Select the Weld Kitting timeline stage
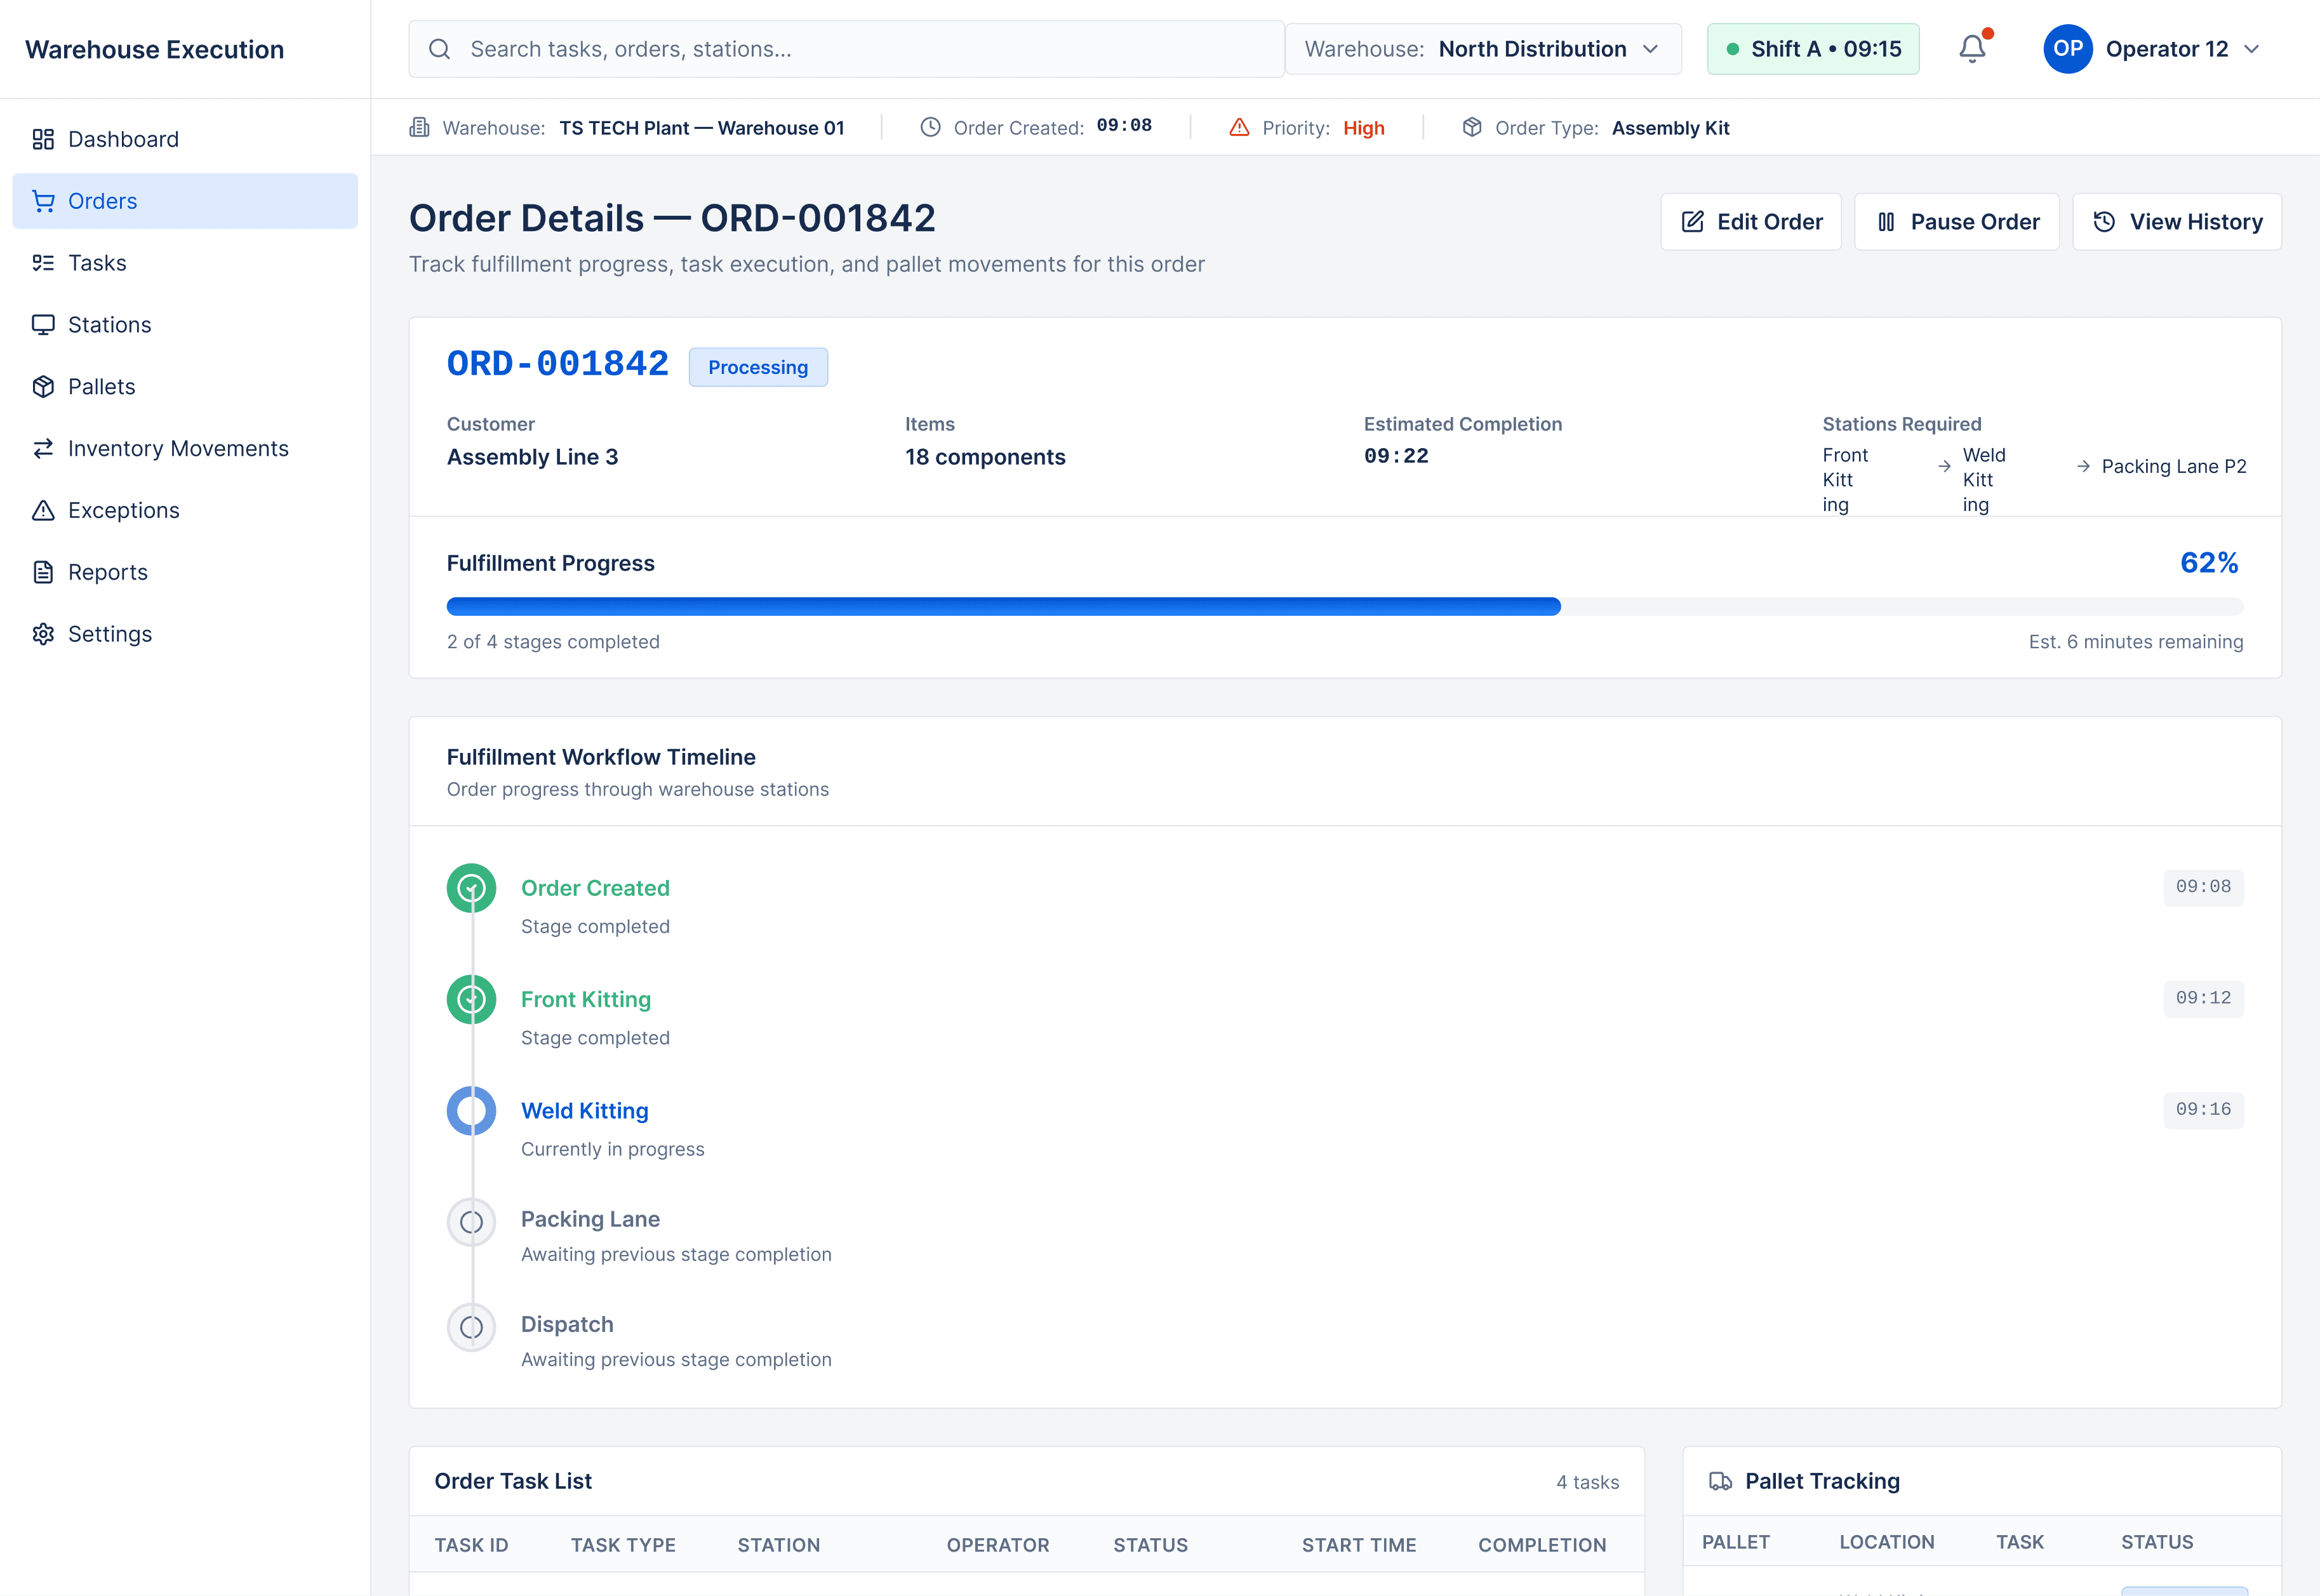2320x1596 pixels. tap(584, 1110)
